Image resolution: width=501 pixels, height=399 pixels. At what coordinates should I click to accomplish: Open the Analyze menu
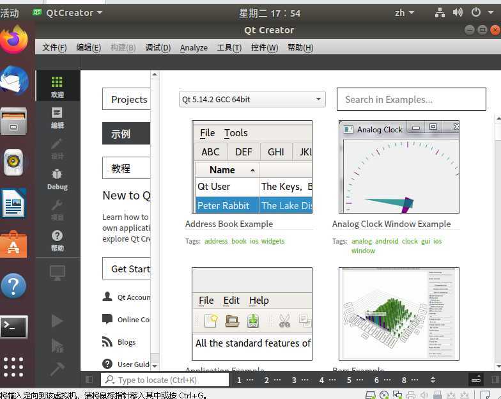click(x=194, y=47)
